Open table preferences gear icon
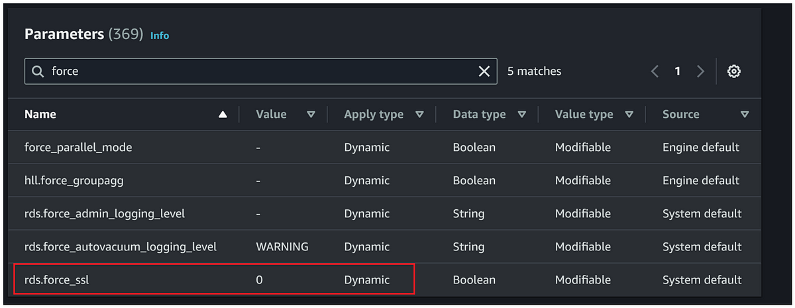 click(x=734, y=71)
